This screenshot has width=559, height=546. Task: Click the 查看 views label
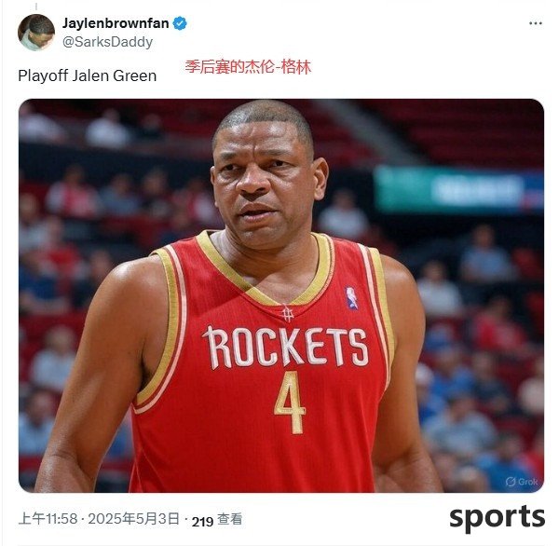[230, 519]
